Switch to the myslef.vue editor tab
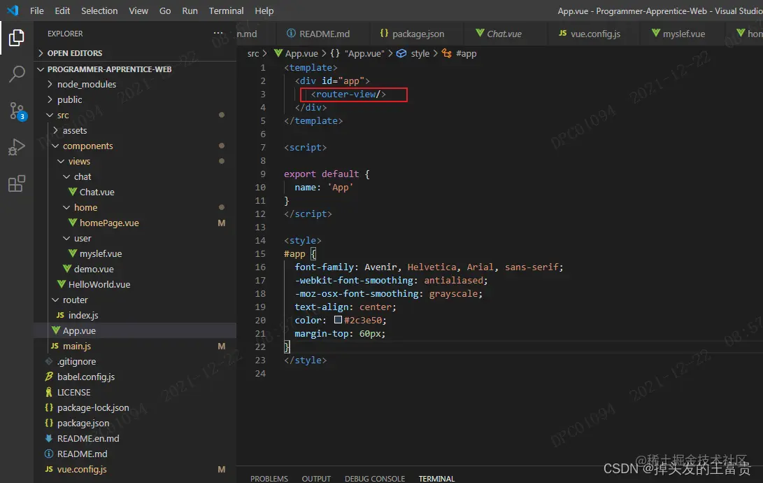This screenshot has height=483, width=763. coord(683,34)
